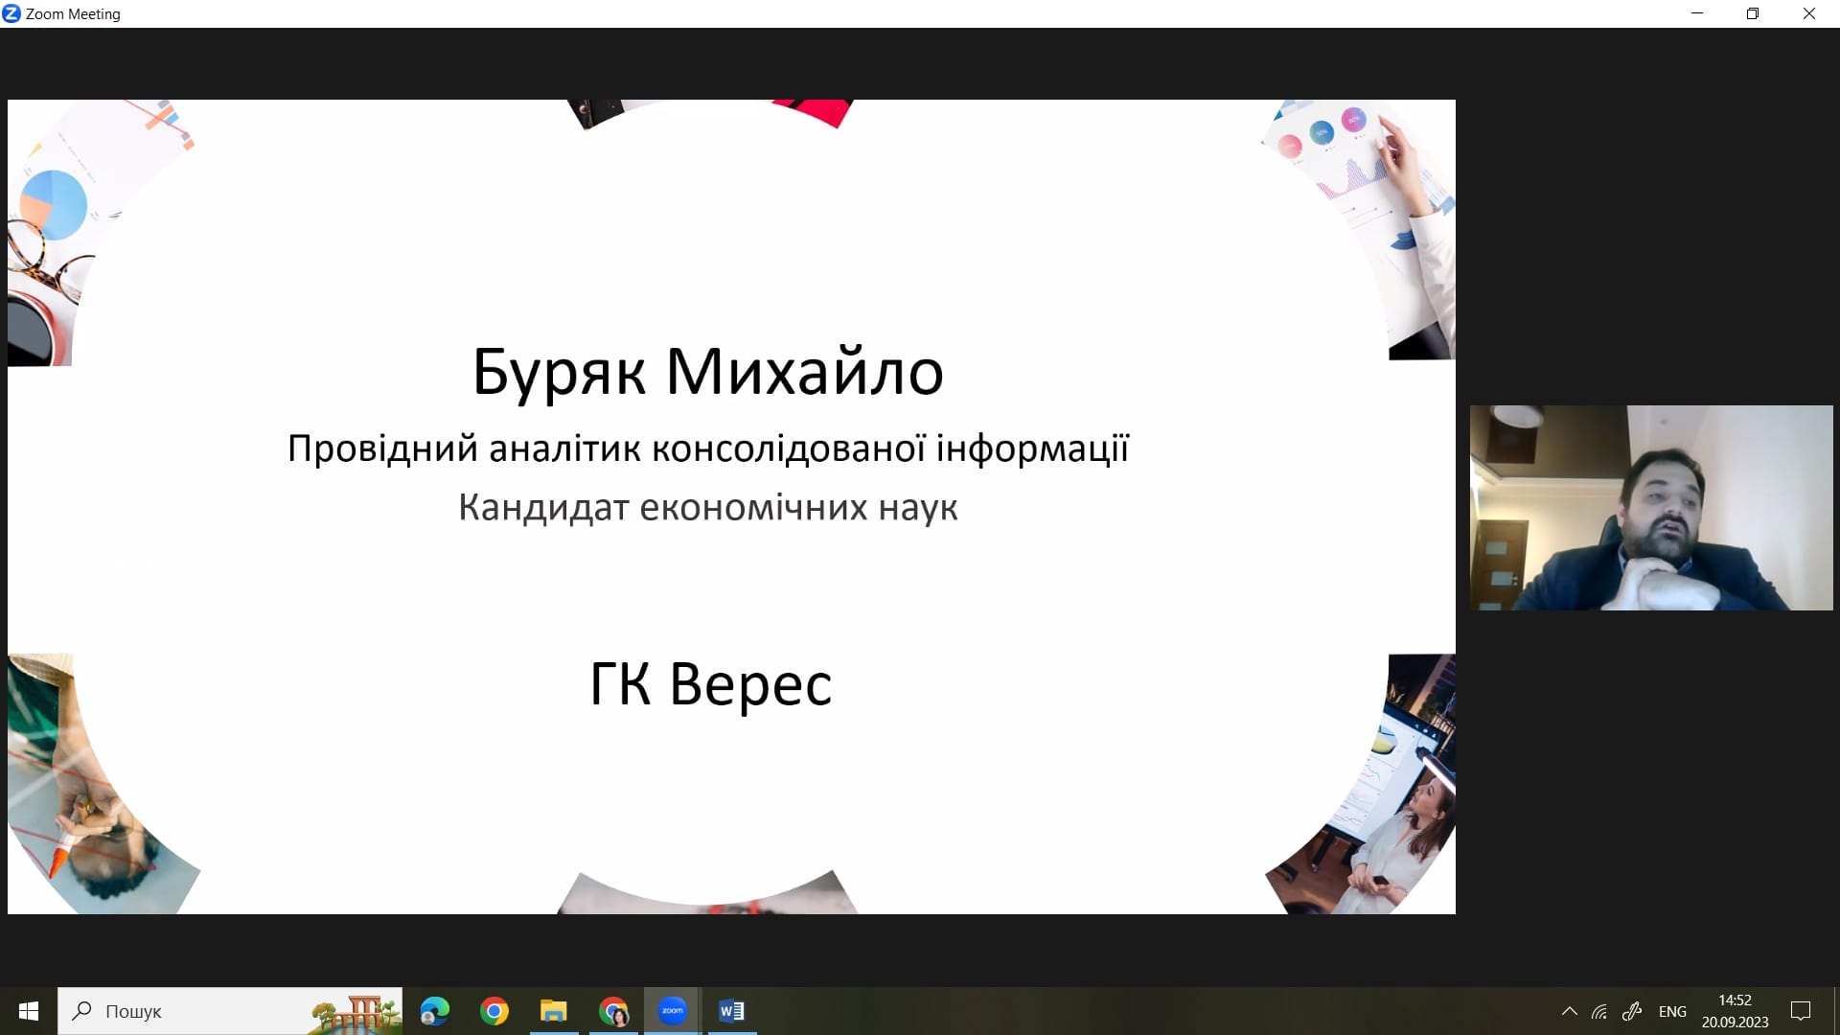Screen dimensions: 1840x1035
Task: Close the Zoom Meeting window
Action: [x=1809, y=13]
